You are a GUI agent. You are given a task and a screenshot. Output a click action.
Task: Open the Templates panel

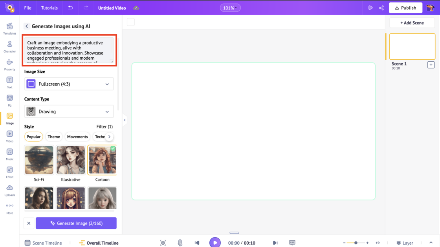click(x=9, y=27)
